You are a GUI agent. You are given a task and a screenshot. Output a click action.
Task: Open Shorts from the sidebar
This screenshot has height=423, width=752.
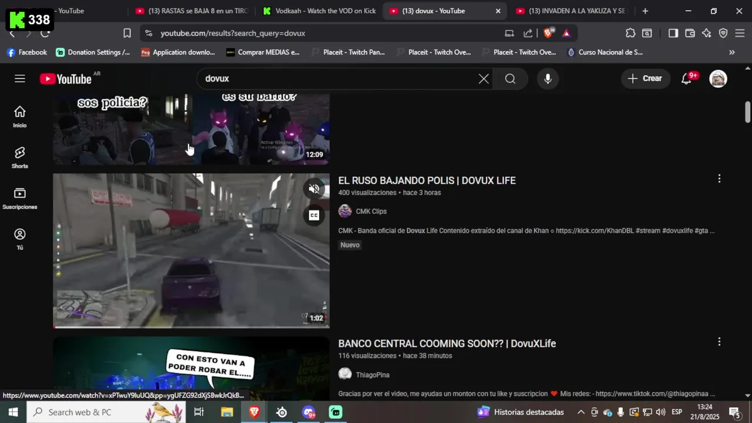point(20,157)
